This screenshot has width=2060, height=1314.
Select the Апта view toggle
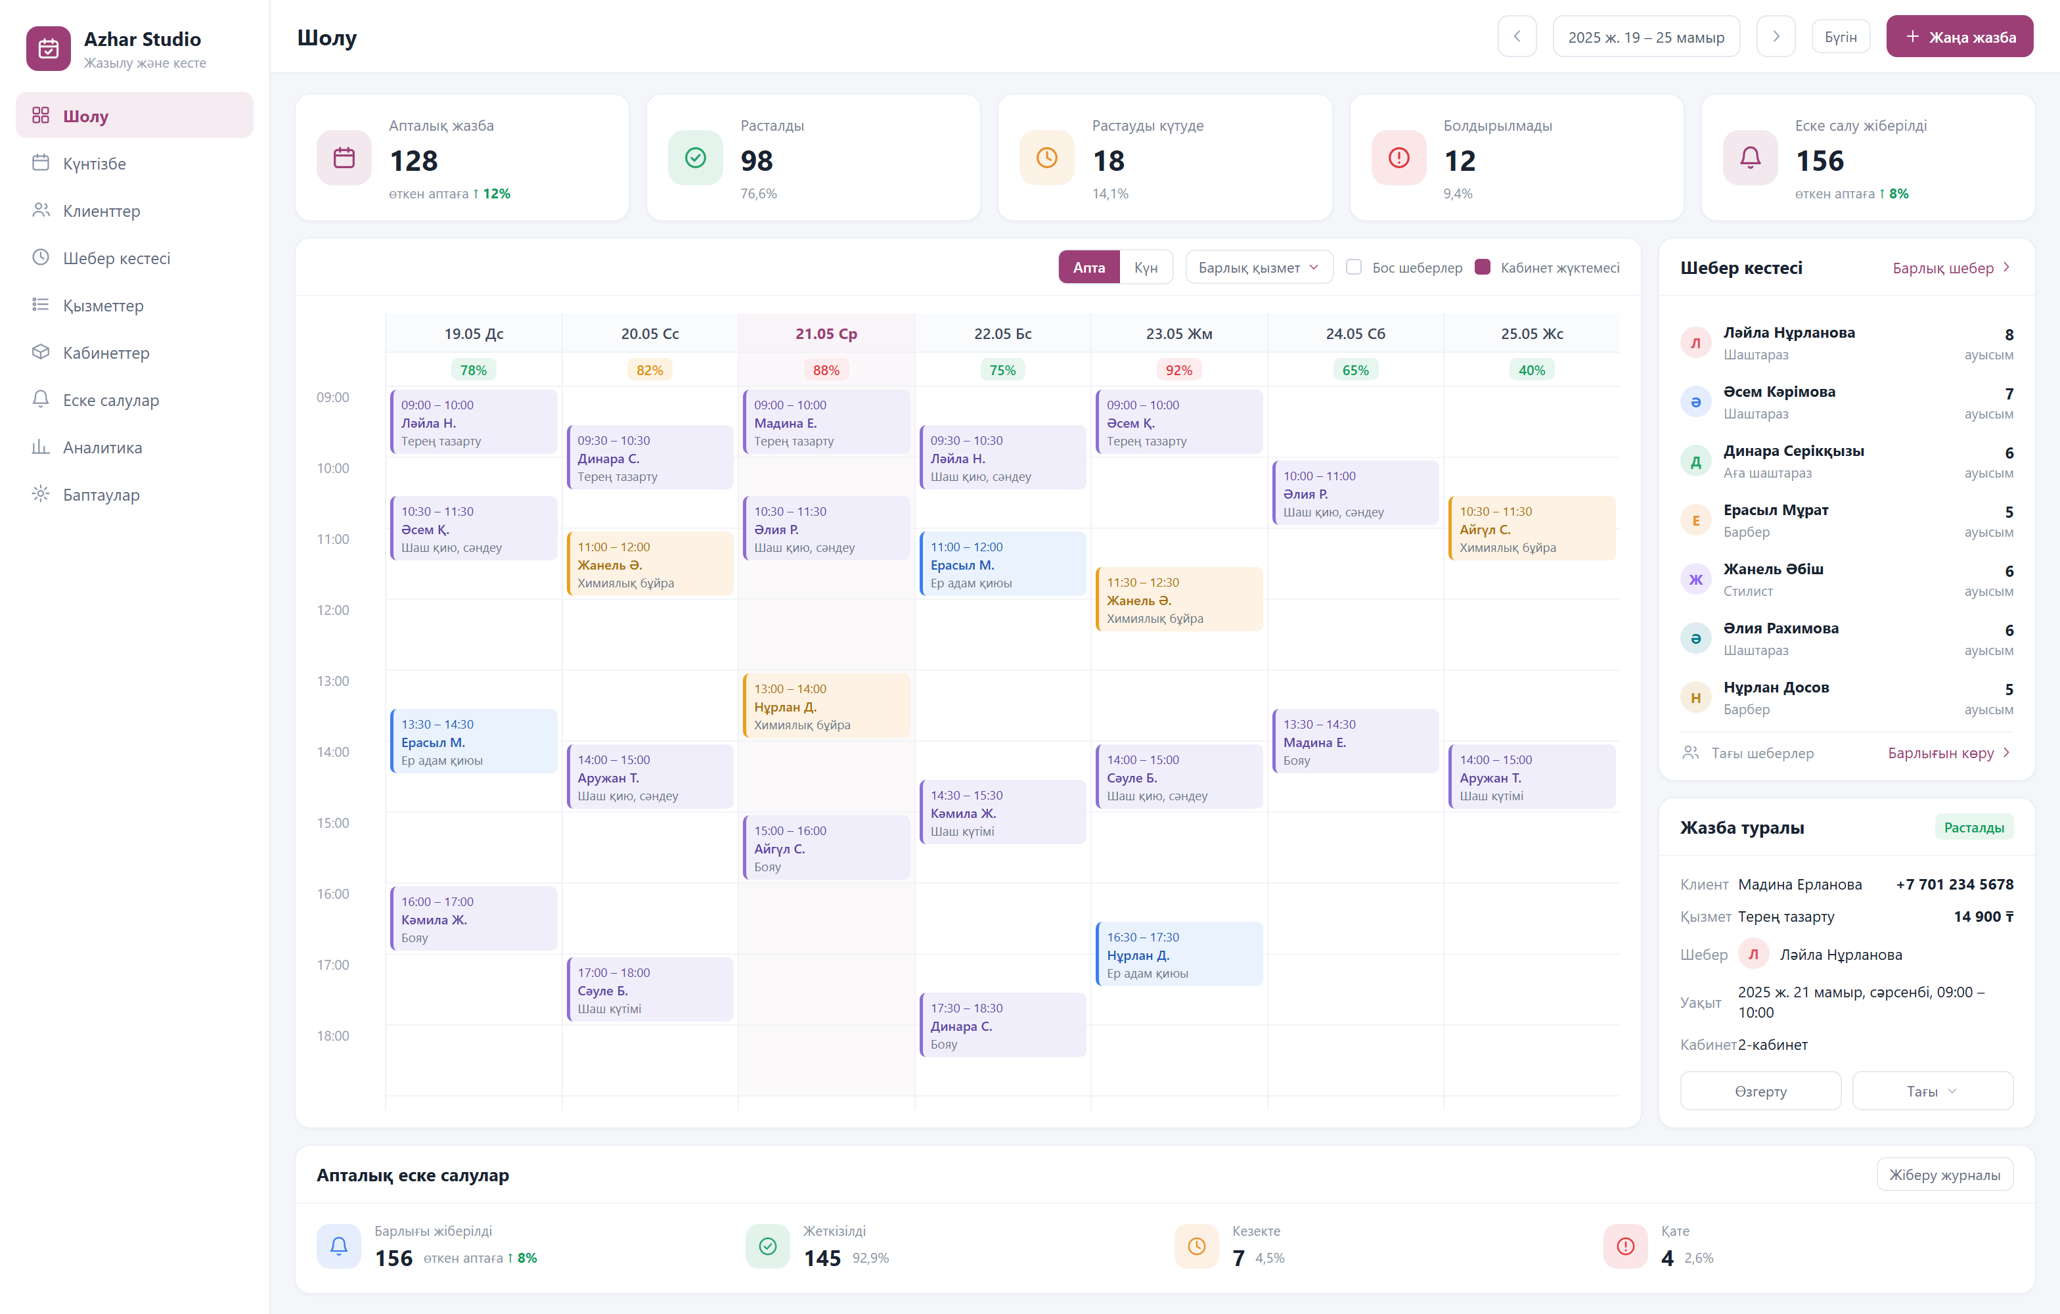pos(1088,268)
